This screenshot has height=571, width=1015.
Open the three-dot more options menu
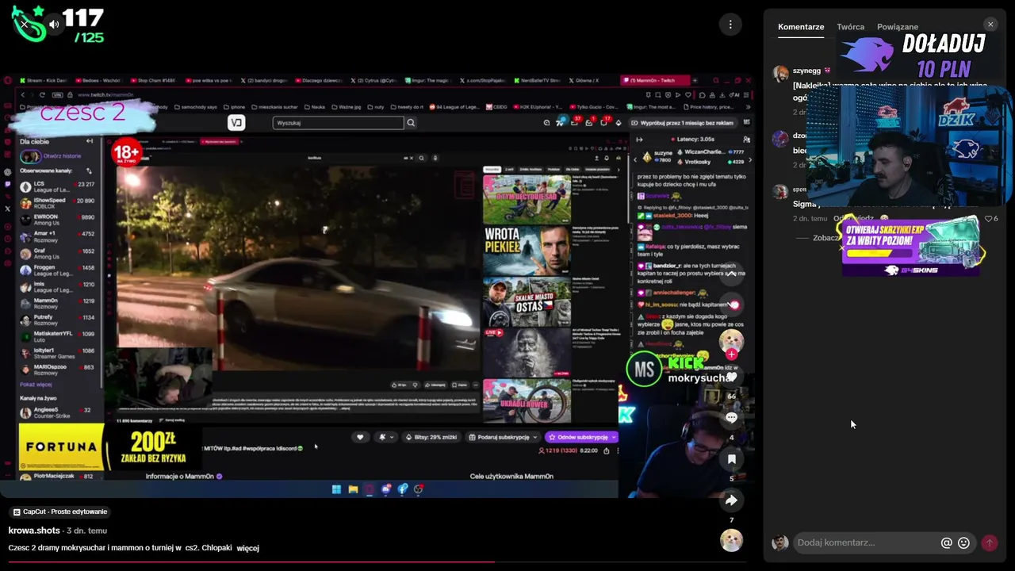730,25
